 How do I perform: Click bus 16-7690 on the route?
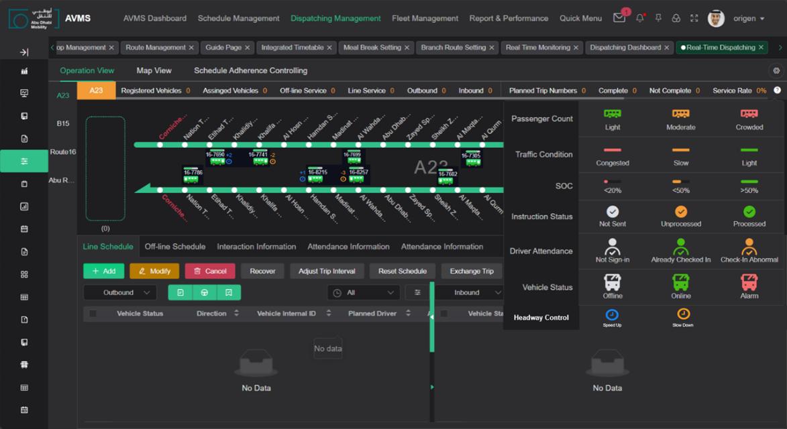pos(215,158)
